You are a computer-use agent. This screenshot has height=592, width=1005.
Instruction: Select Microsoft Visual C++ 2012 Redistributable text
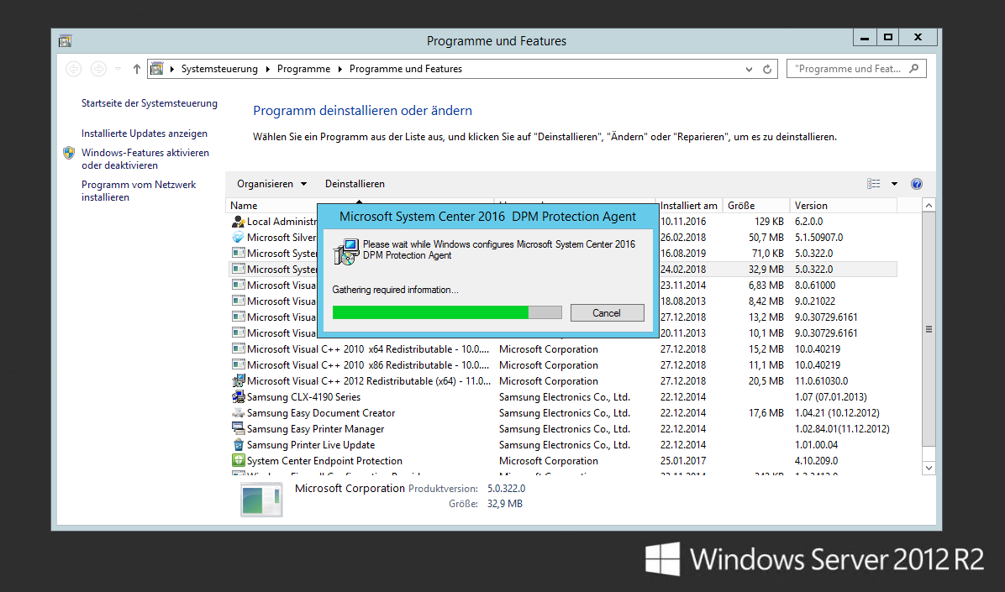tap(369, 381)
